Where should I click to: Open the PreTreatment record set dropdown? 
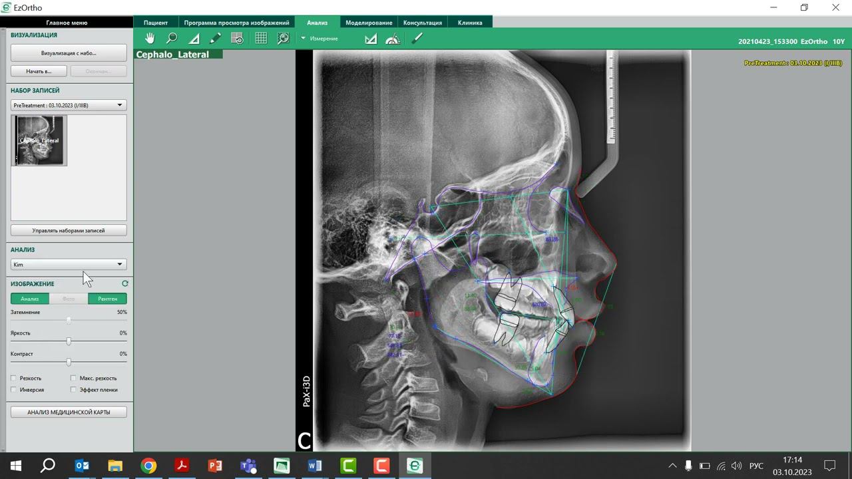(x=69, y=105)
